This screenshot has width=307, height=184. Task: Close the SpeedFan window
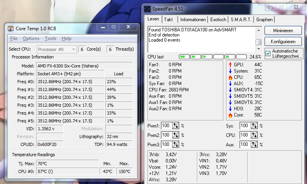(x=296, y=7)
